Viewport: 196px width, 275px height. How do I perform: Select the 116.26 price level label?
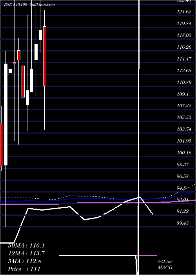tap(184, 47)
